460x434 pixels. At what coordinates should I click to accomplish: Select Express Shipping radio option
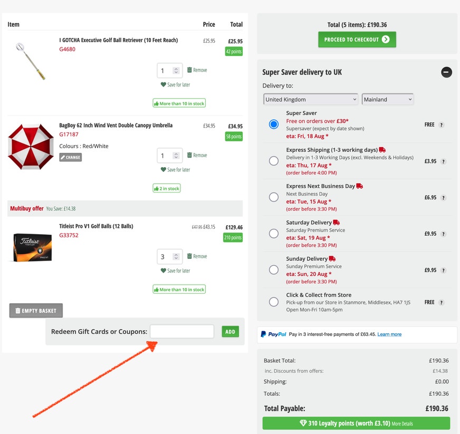coord(274,161)
